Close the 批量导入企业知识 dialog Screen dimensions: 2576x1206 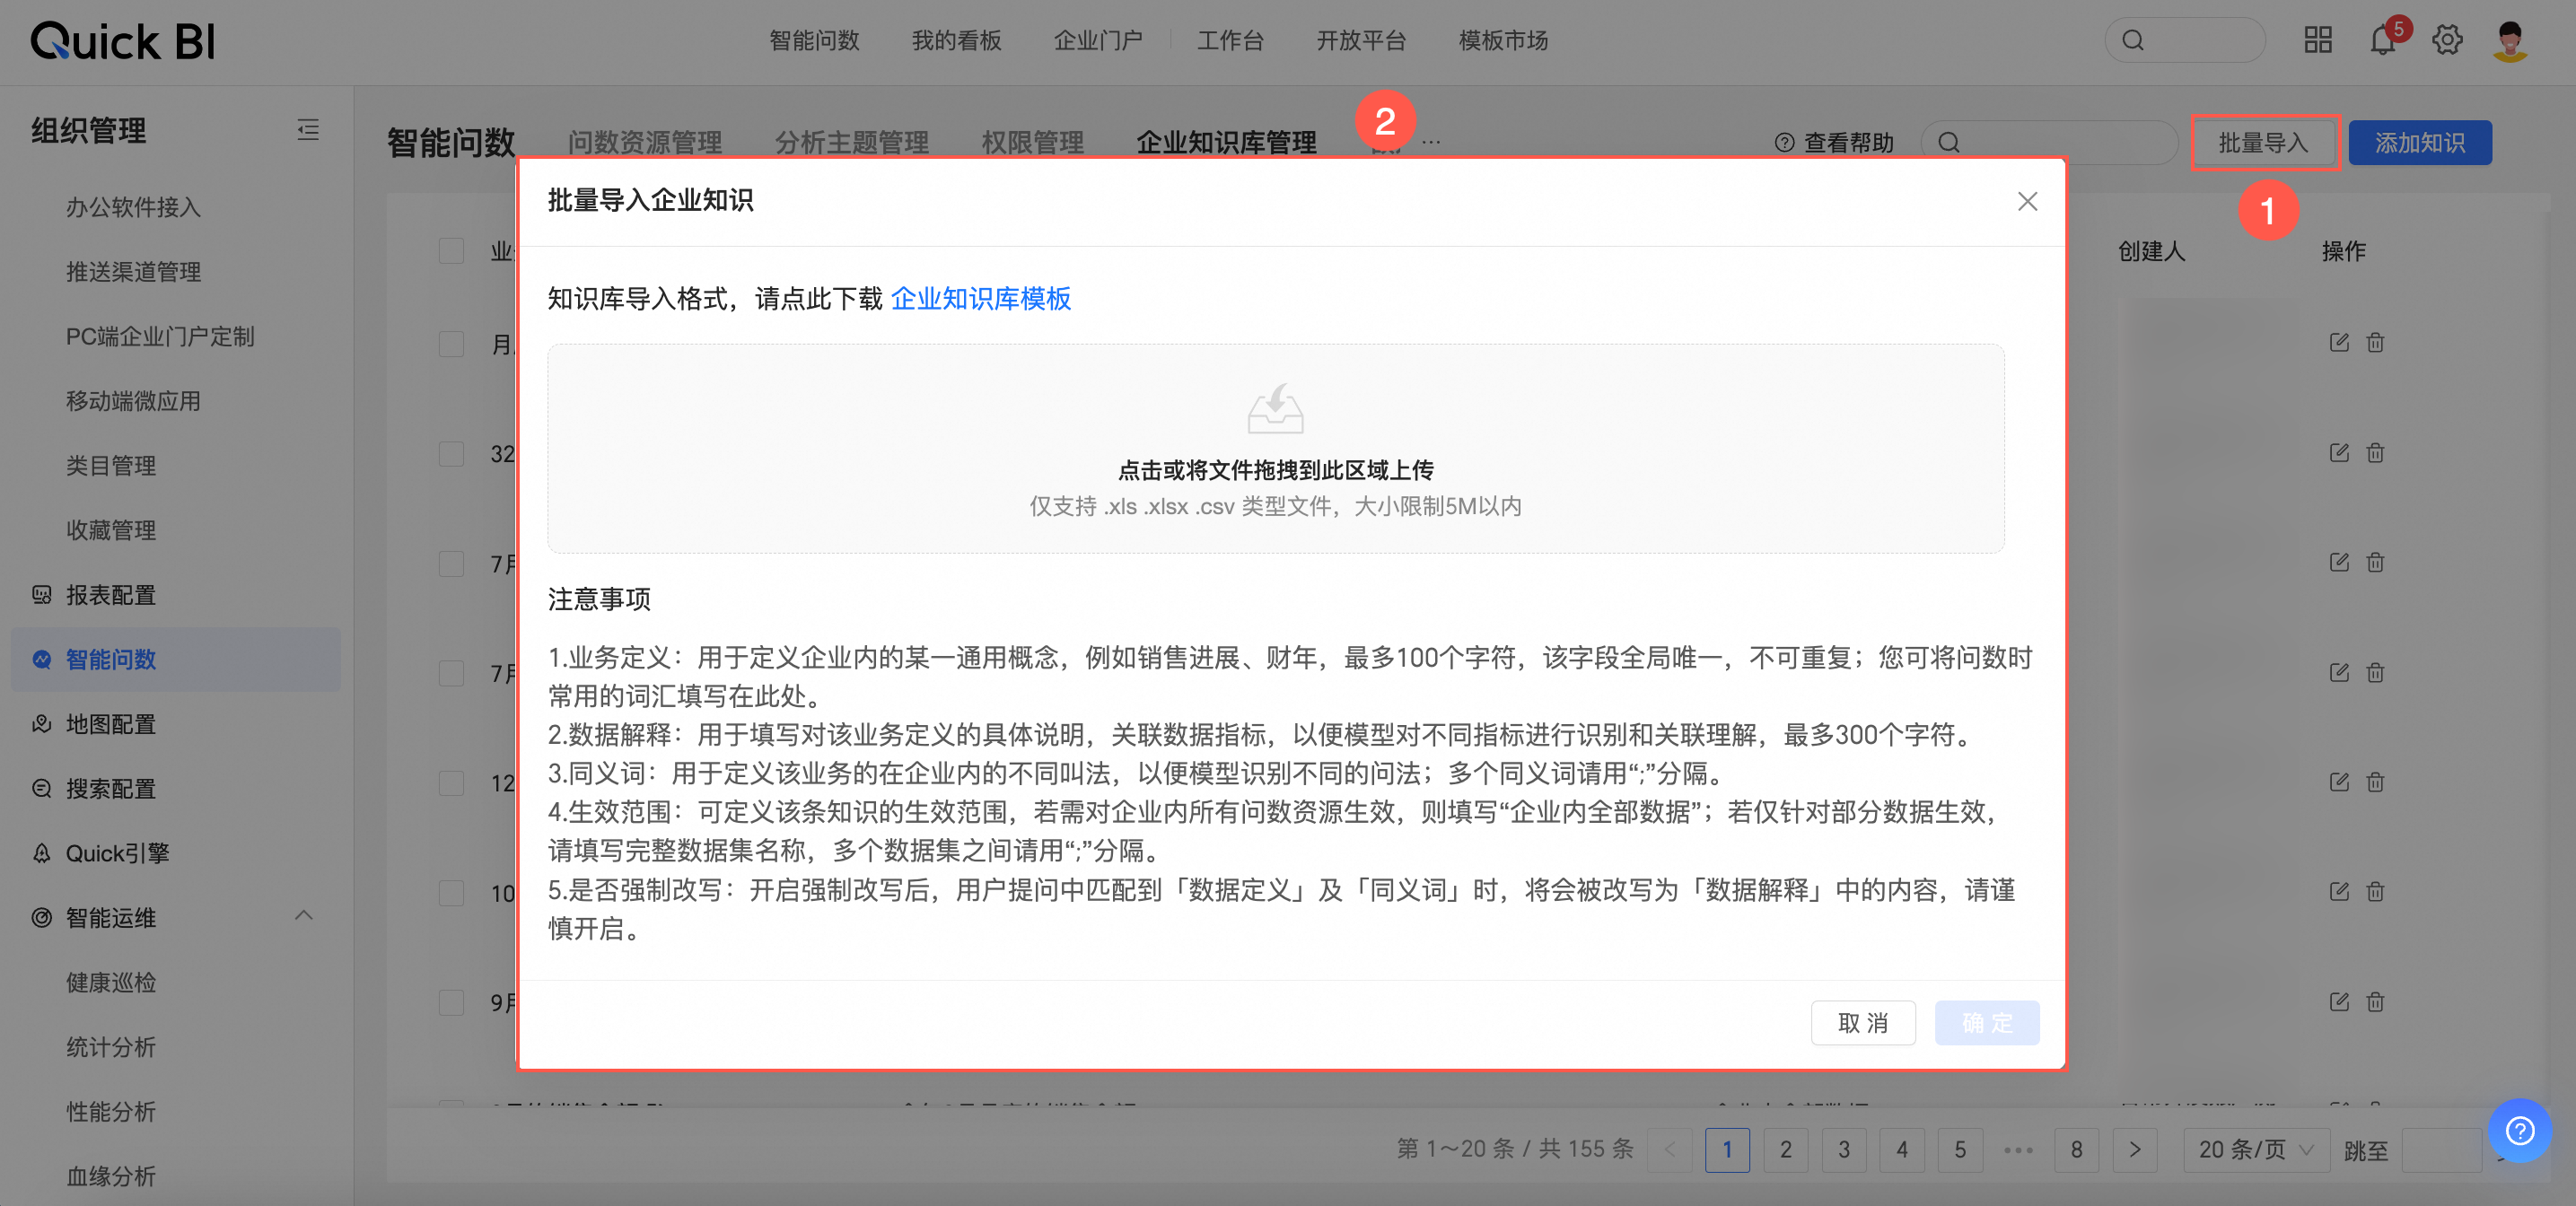click(2027, 202)
